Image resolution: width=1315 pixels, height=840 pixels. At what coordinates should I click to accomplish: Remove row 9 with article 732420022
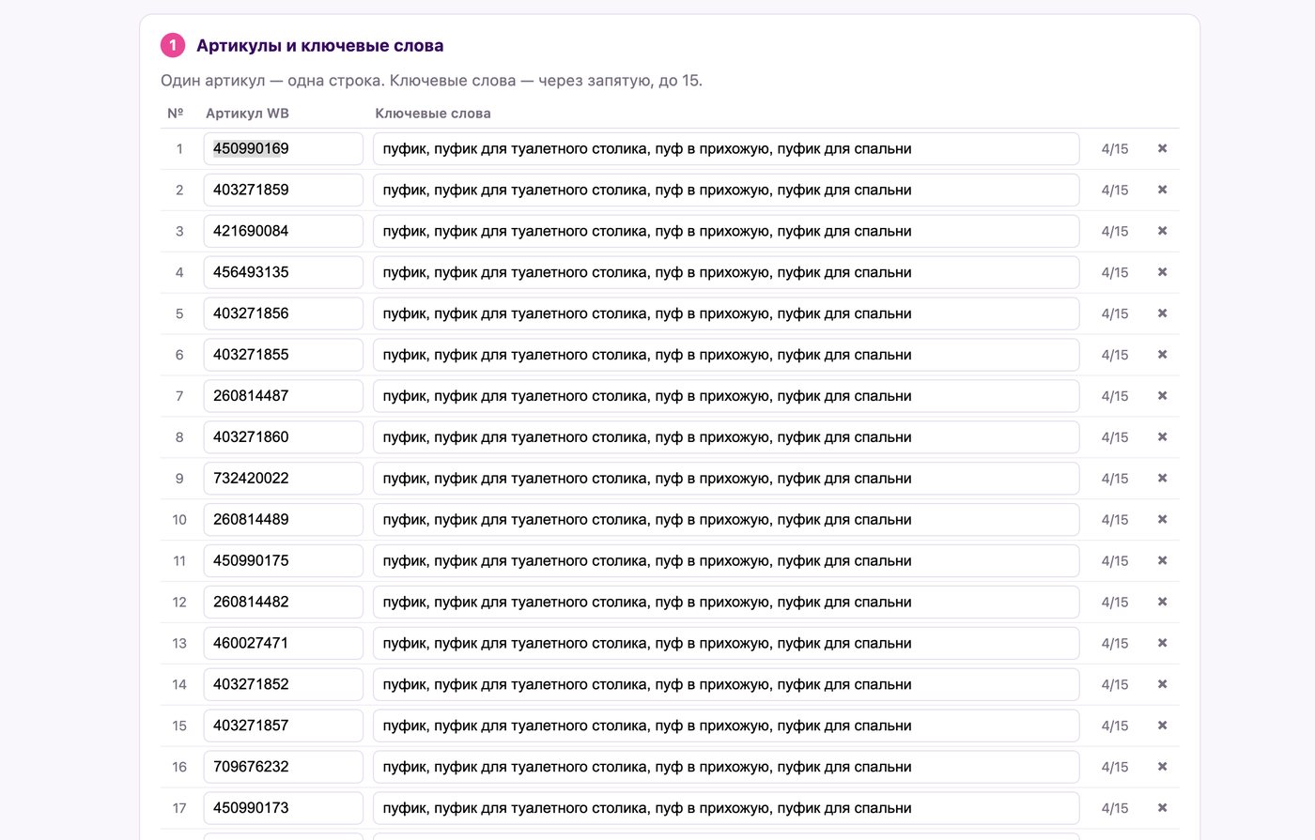pos(1162,479)
